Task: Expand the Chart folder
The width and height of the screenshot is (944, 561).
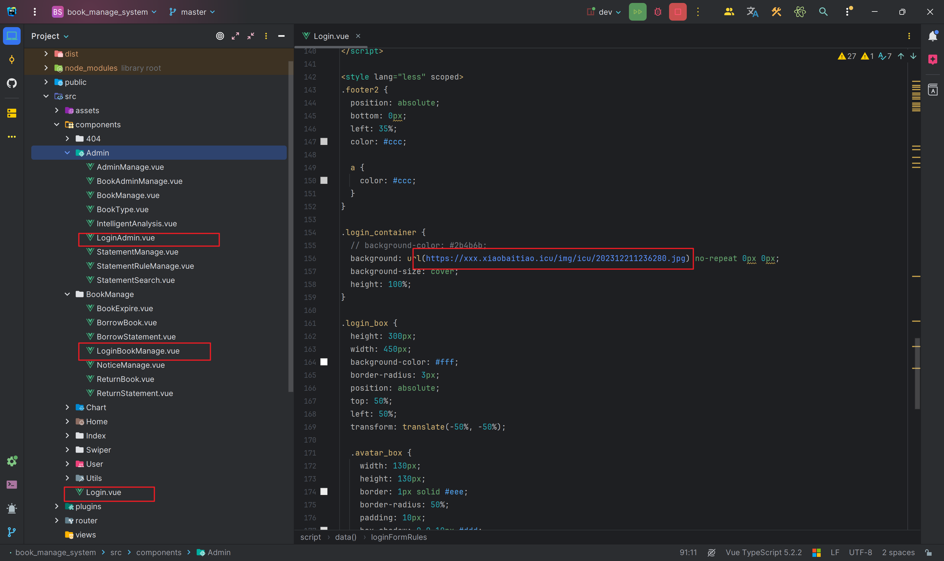Action: (67, 407)
